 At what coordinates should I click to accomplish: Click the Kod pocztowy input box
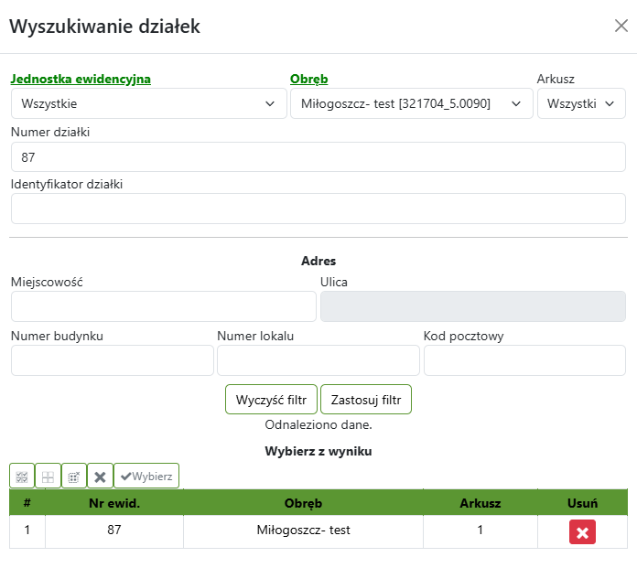click(524, 360)
